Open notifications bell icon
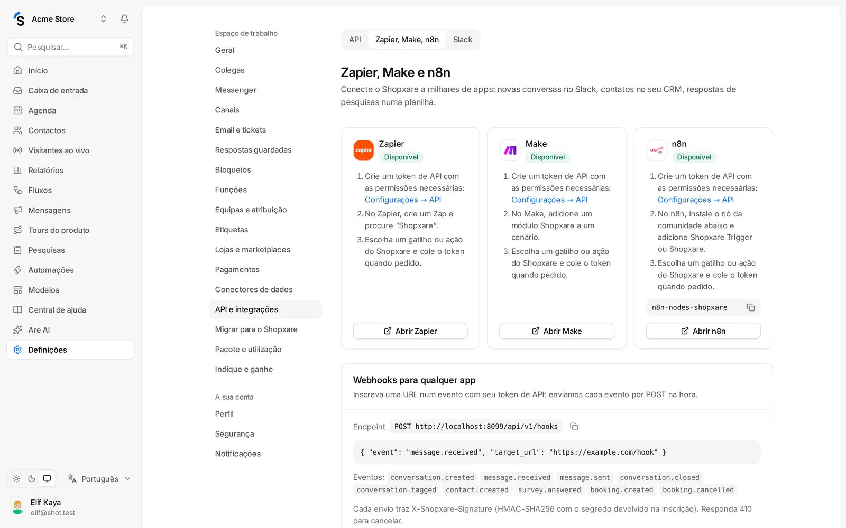Screen dimensions: 846x528 (124, 19)
